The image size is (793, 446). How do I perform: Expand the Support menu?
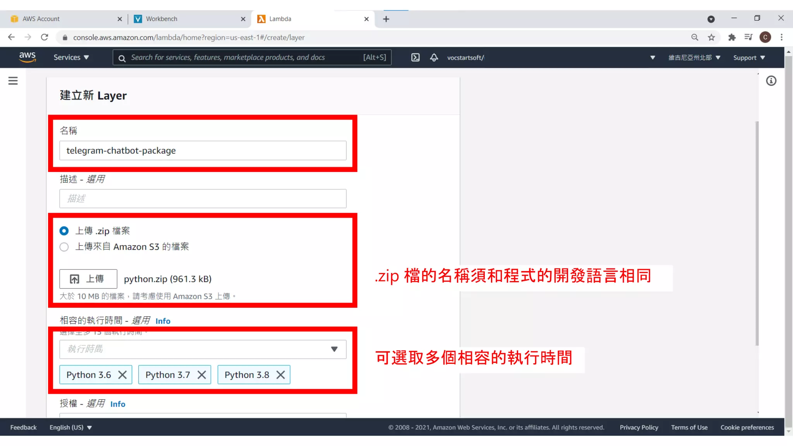749,58
